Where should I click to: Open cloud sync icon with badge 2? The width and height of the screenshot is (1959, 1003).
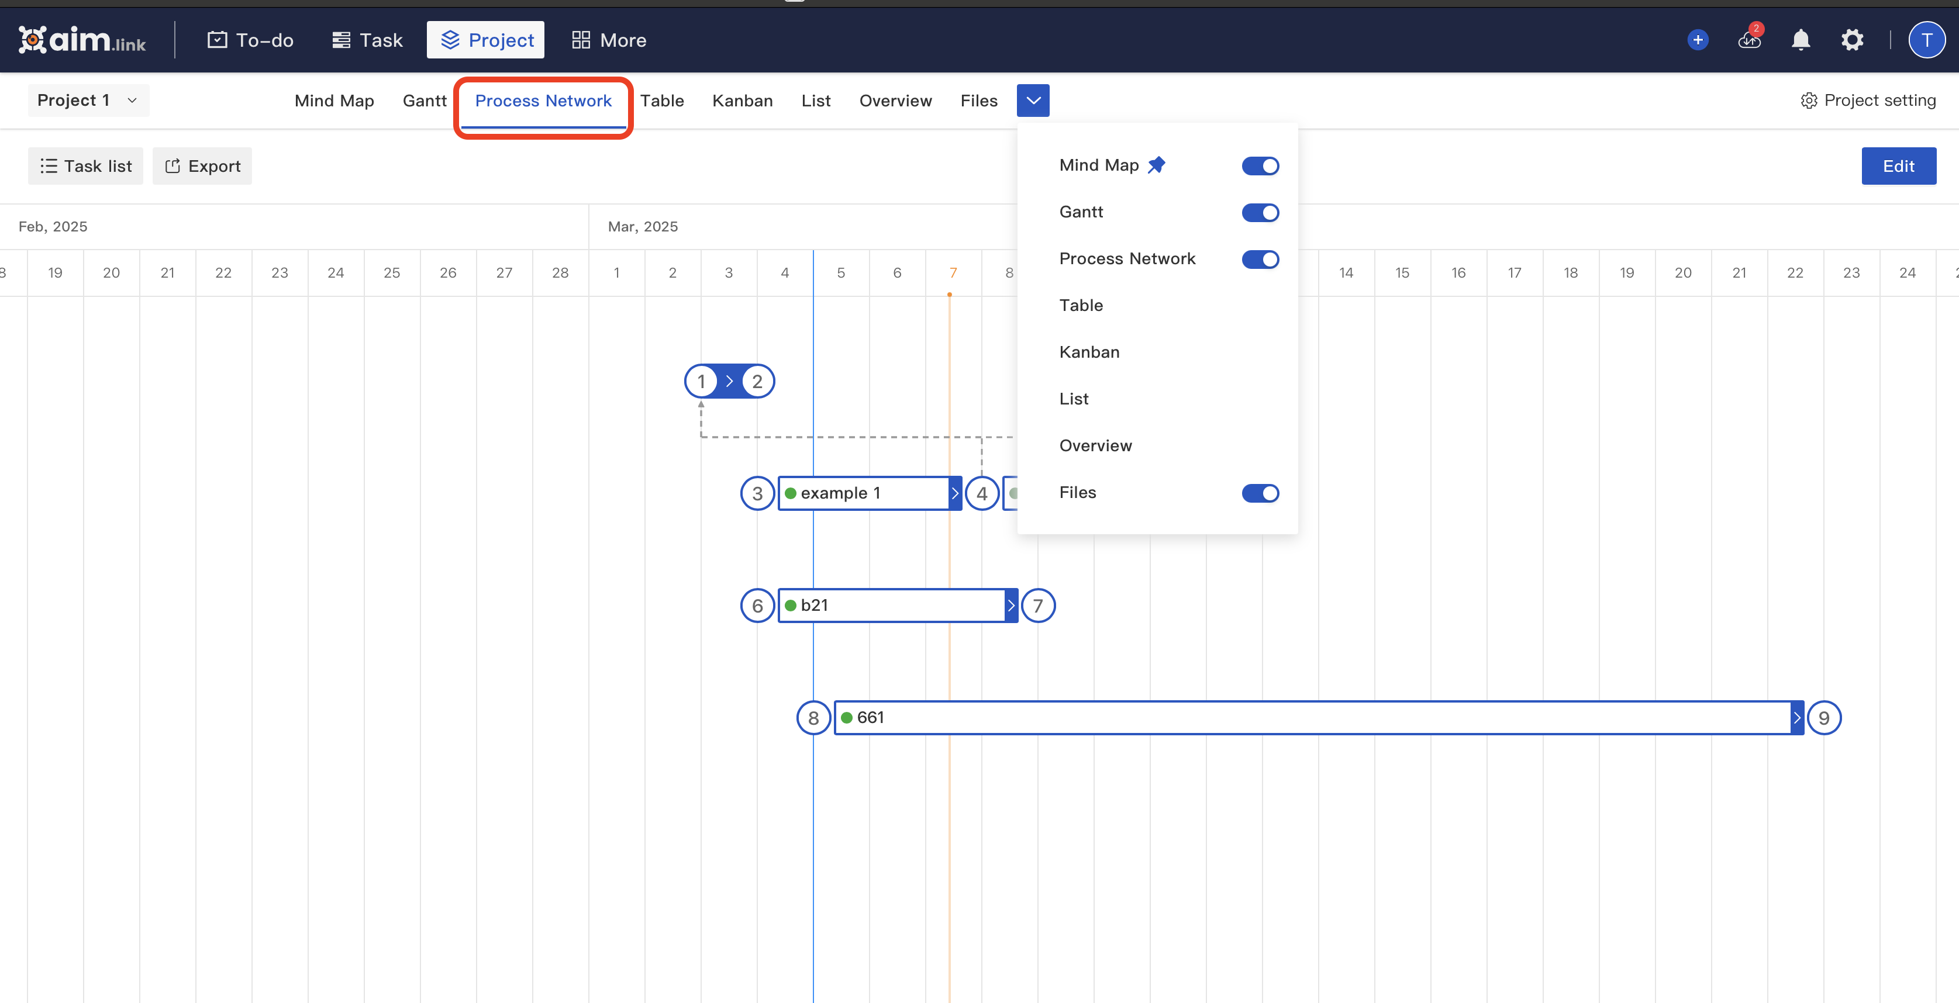click(x=1749, y=41)
